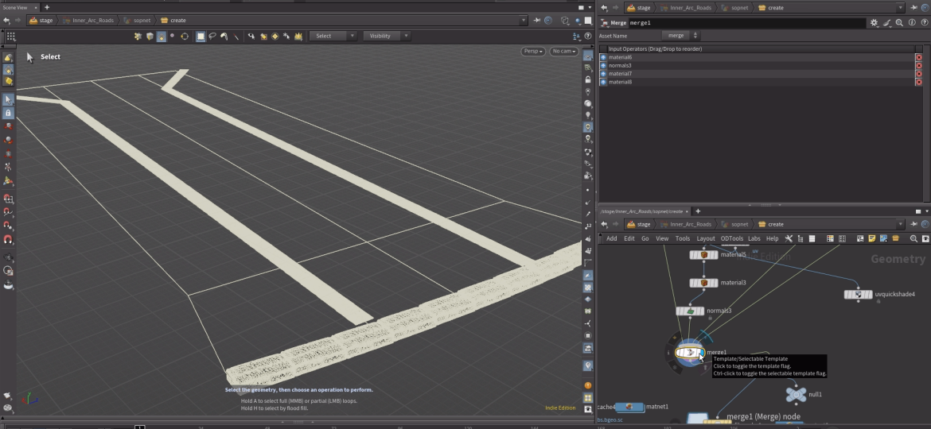The image size is (931, 429).
Task: Click the lock icon in viewport right toolbar
Action: pos(588,80)
